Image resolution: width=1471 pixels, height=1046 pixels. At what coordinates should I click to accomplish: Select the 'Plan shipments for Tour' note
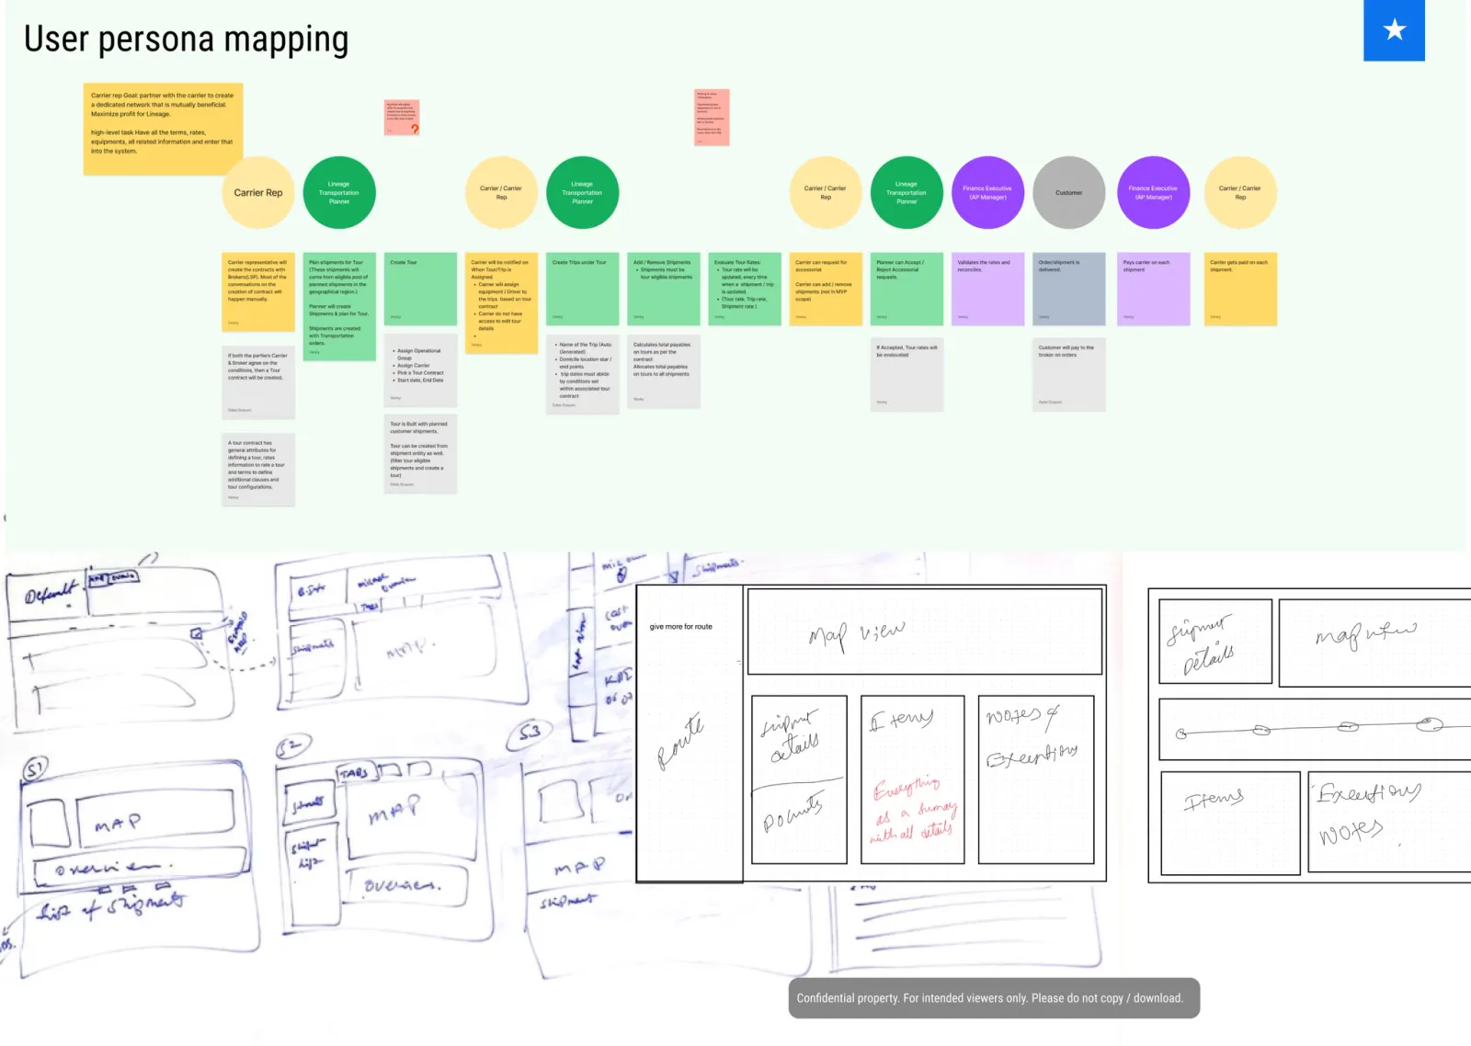(339, 306)
